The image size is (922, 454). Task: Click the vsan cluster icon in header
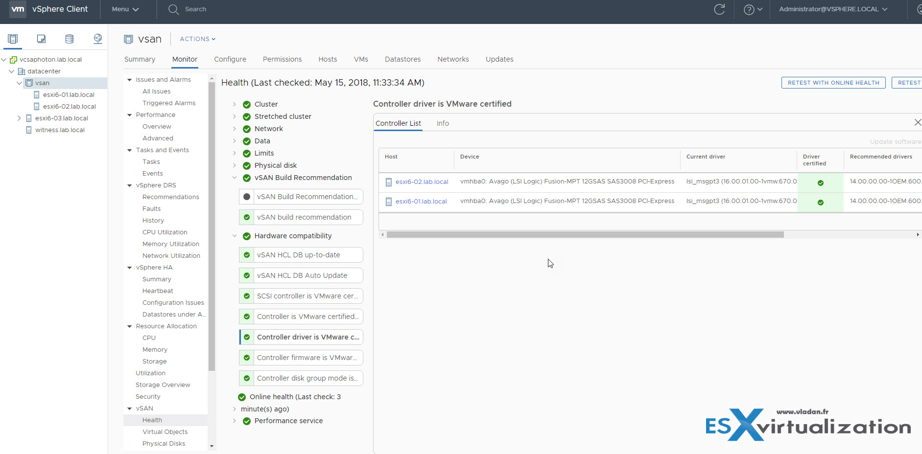click(x=128, y=39)
